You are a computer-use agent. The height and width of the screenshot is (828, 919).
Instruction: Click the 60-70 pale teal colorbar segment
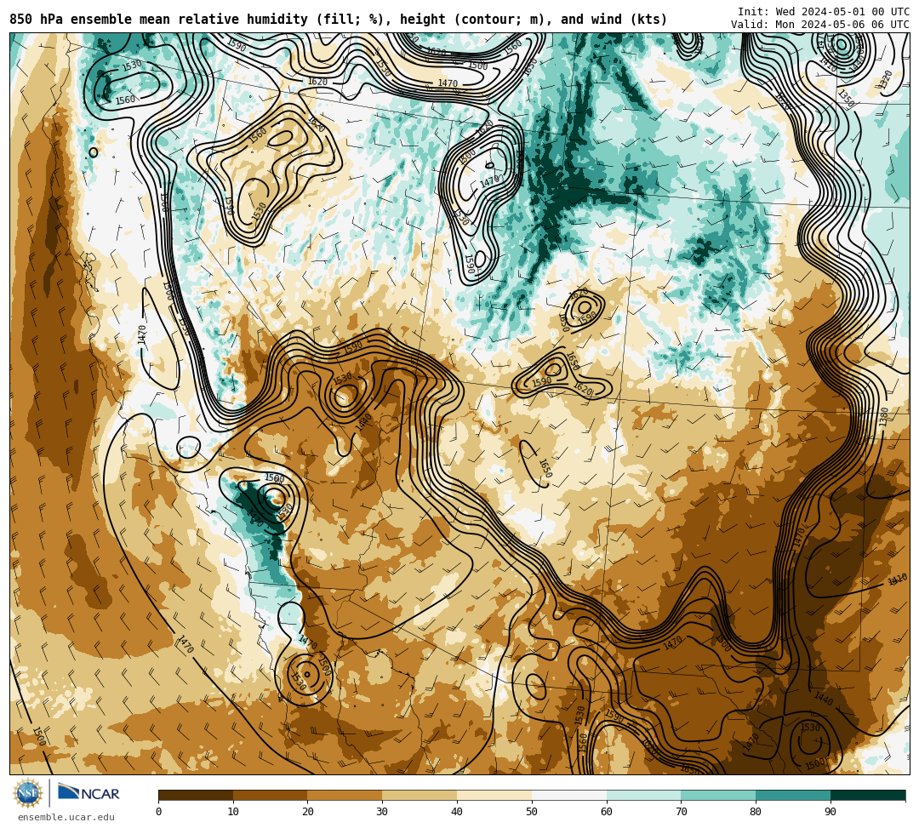click(644, 796)
